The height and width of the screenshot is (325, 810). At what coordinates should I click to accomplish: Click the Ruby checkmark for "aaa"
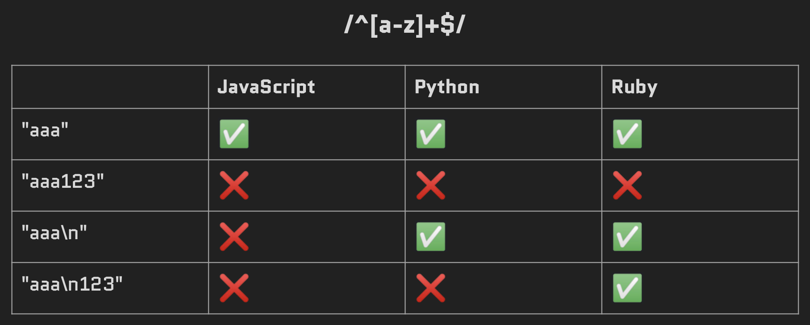627,134
